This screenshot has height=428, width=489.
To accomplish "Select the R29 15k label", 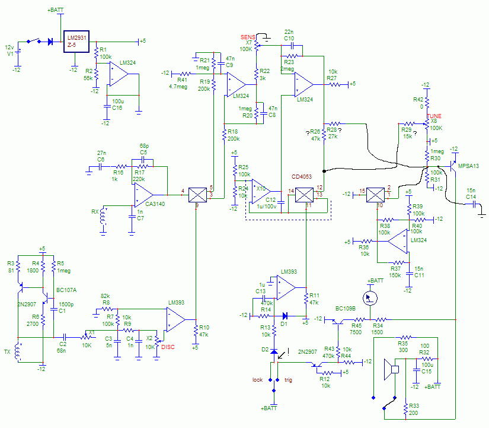I will [407, 133].
